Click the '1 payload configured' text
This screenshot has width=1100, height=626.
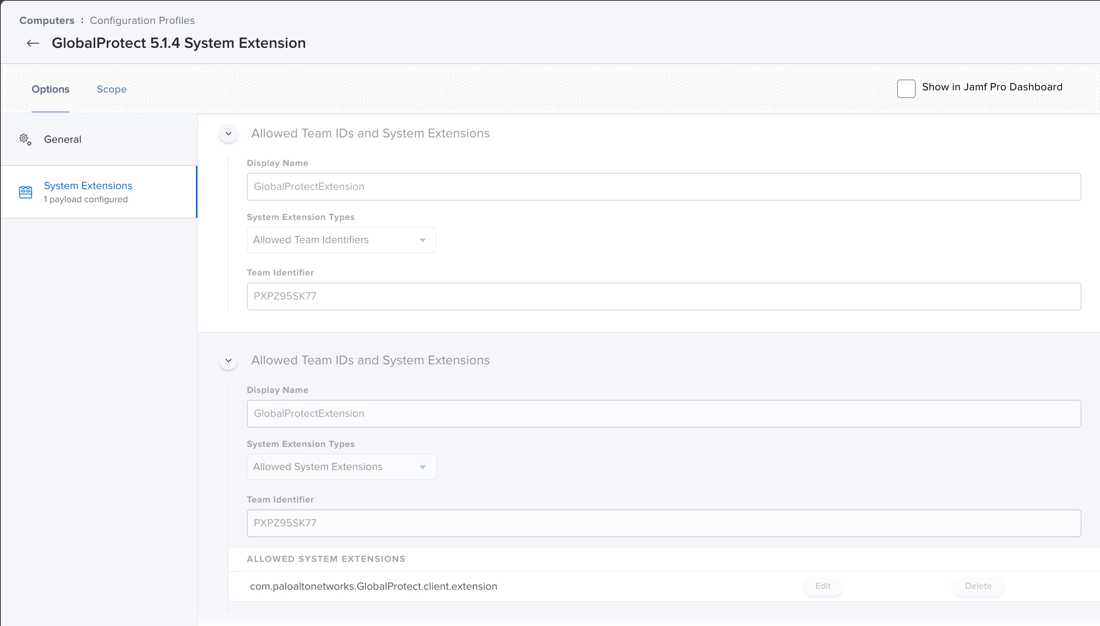coord(86,200)
